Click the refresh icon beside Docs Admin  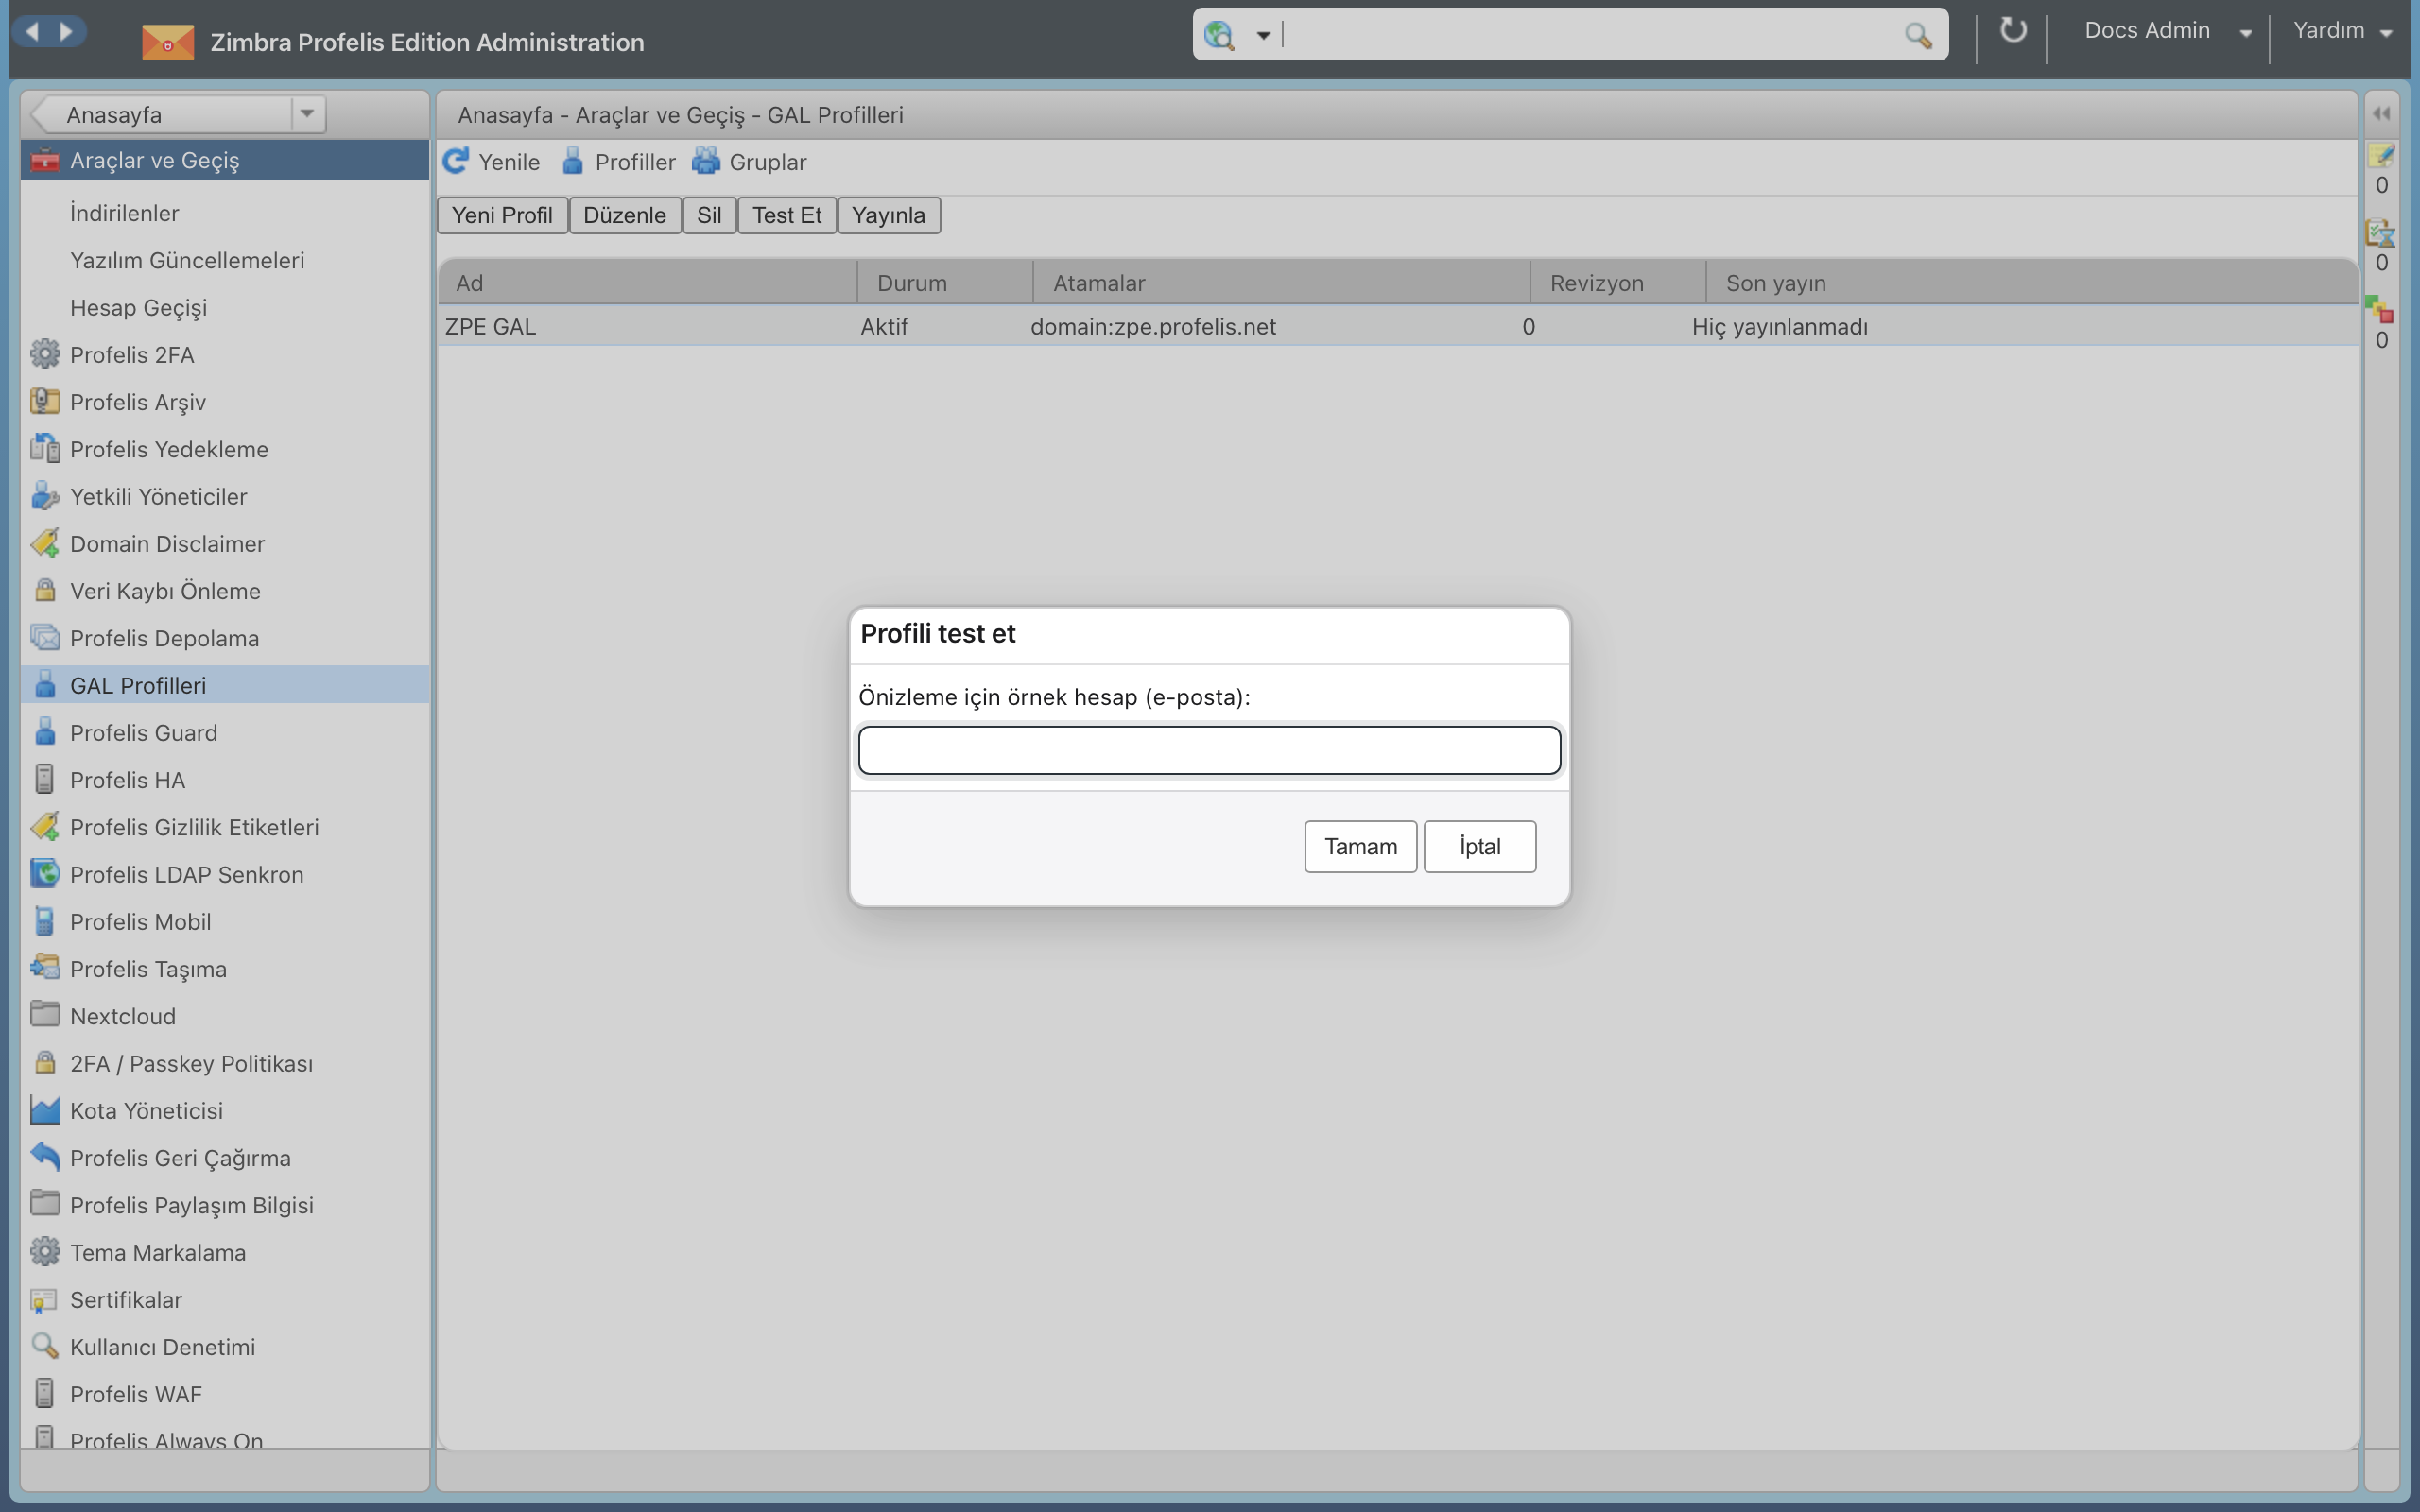point(2012,31)
